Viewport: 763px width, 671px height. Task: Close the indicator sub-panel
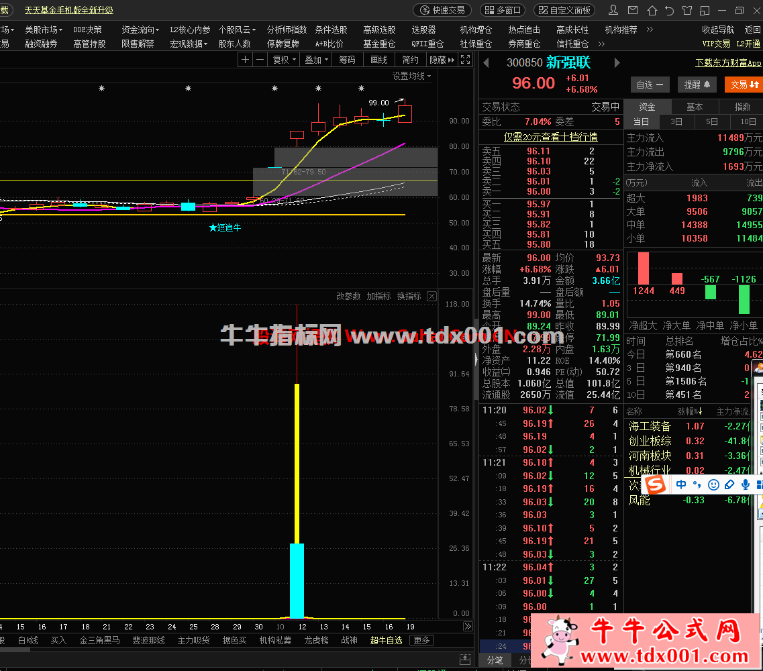coord(431,297)
